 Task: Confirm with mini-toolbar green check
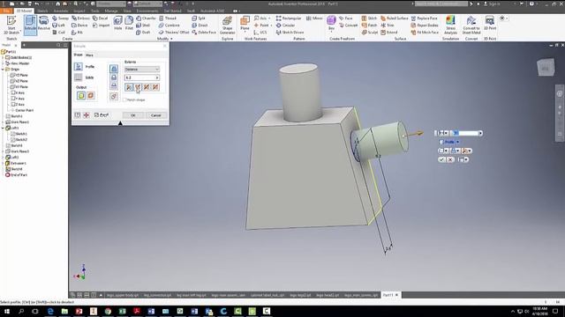click(x=441, y=159)
